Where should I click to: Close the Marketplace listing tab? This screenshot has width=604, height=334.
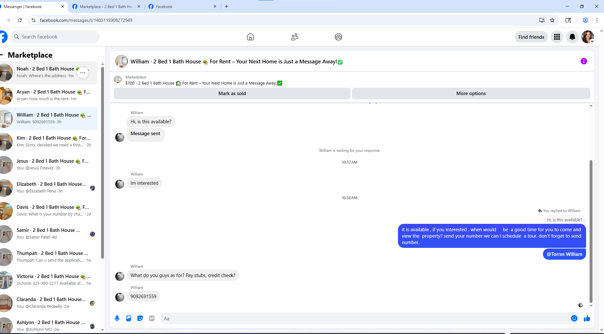pos(139,6)
